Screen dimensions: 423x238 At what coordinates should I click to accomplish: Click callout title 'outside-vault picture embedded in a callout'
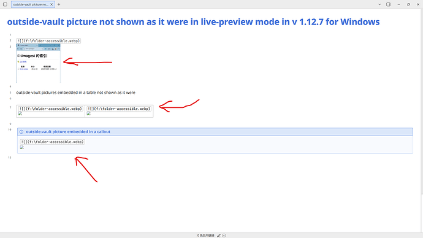(68, 132)
